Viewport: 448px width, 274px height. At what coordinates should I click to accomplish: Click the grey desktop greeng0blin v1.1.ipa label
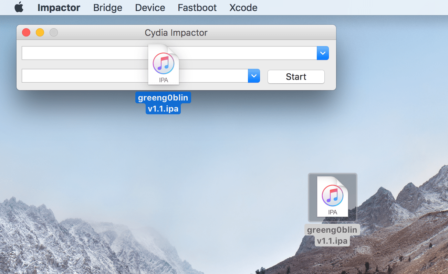coord(332,235)
